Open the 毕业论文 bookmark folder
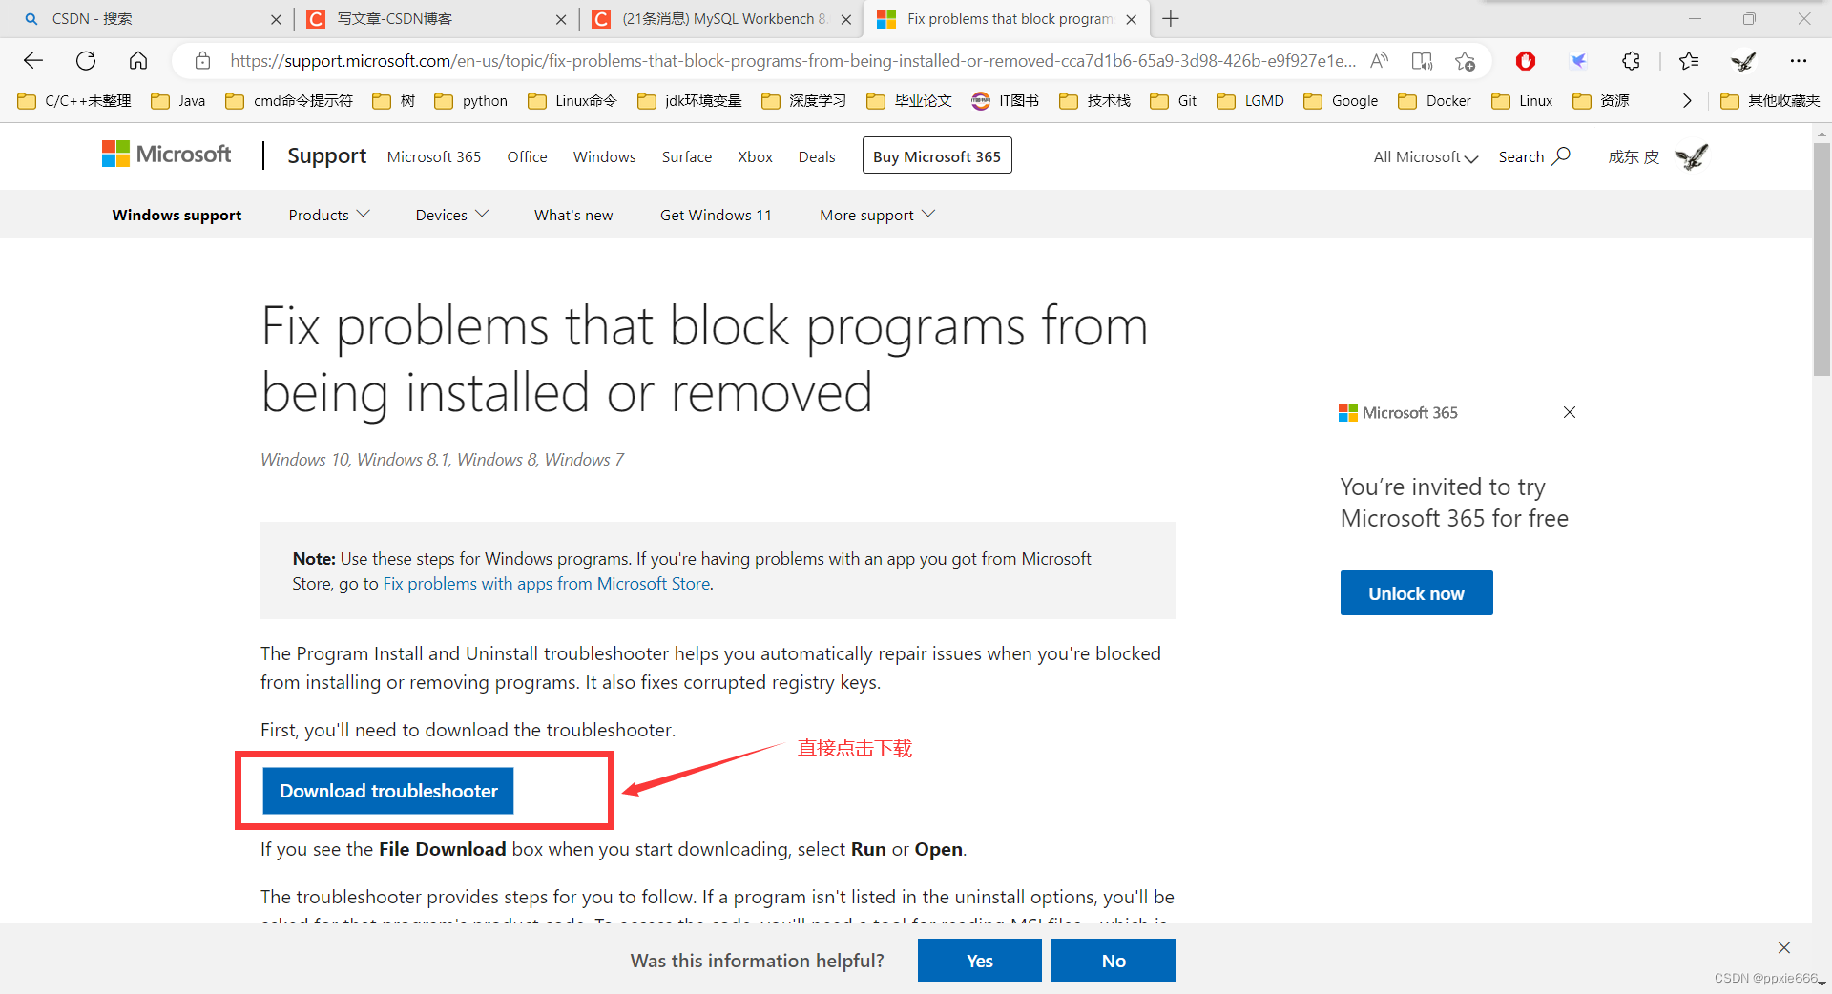The height and width of the screenshot is (994, 1832). (x=909, y=101)
